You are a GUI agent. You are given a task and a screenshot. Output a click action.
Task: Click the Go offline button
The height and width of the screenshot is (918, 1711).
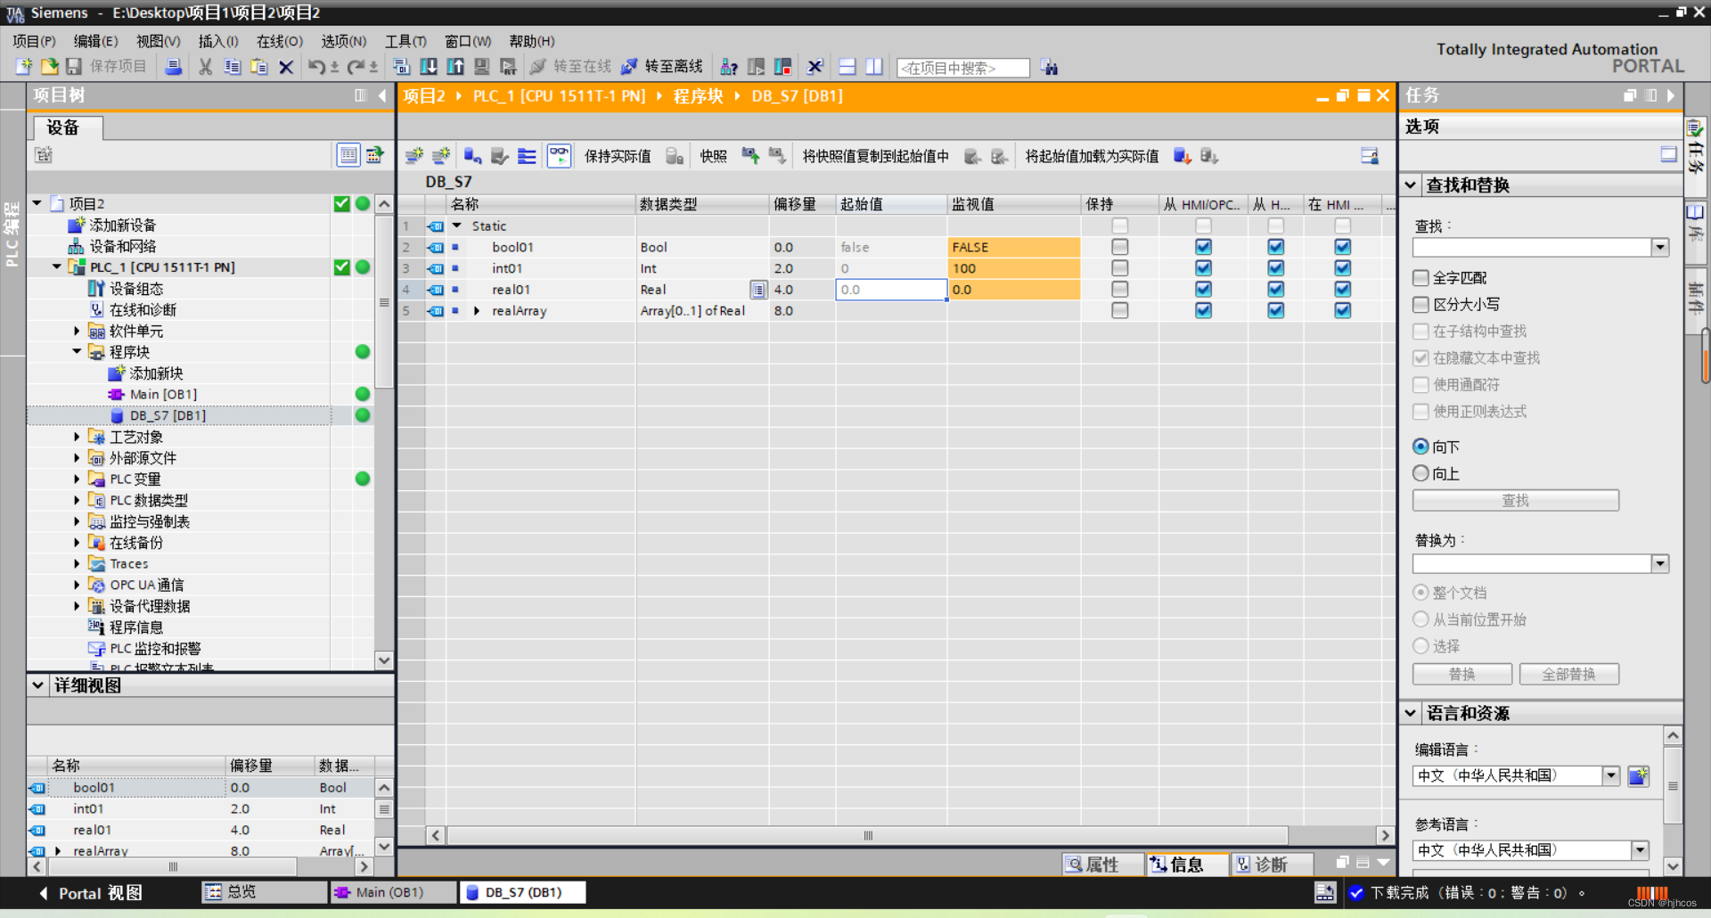tap(662, 67)
